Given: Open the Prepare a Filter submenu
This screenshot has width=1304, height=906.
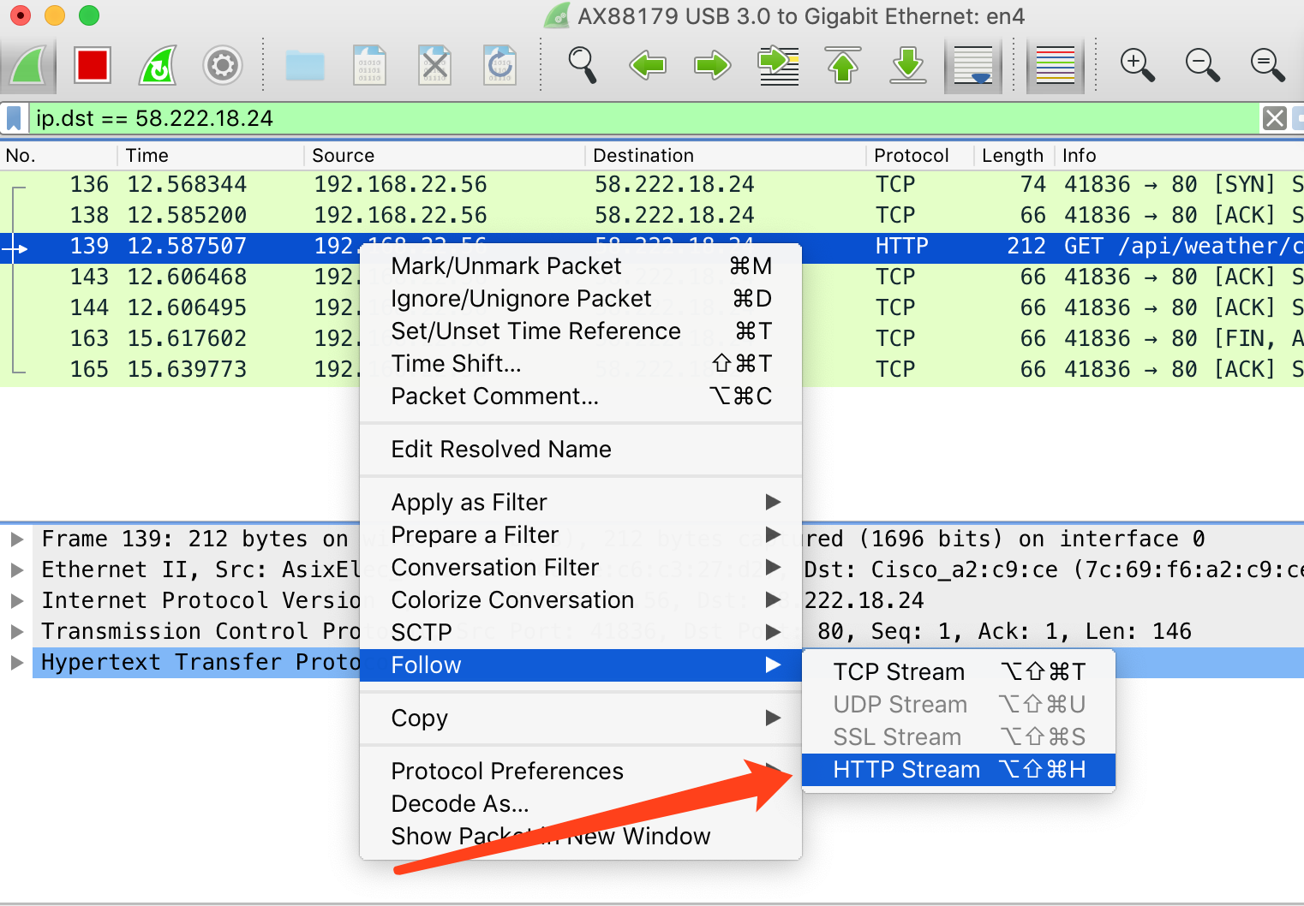Looking at the screenshot, I should pyautogui.click(x=581, y=534).
